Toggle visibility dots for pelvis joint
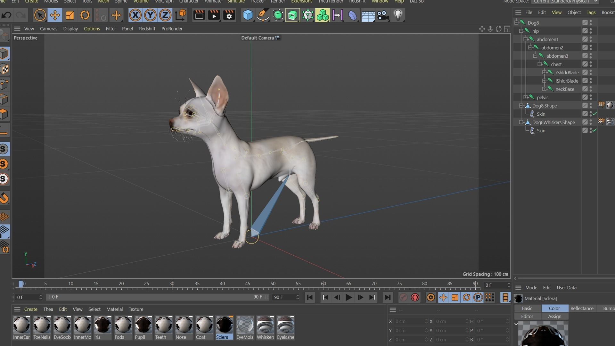Viewport: 615px width, 346px height. tap(591, 97)
